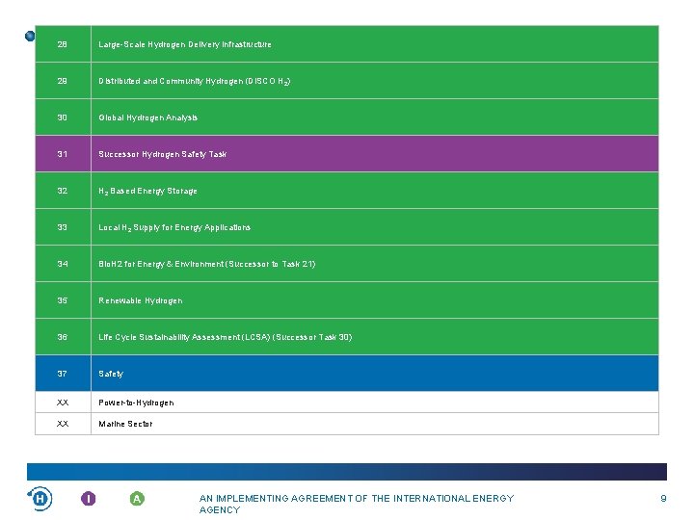
Task: Click the purple I logo icon
Action: coord(89,499)
